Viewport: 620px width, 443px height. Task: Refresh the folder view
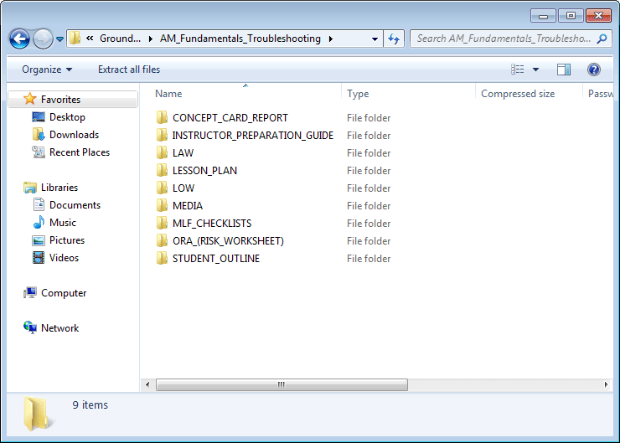[x=394, y=39]
